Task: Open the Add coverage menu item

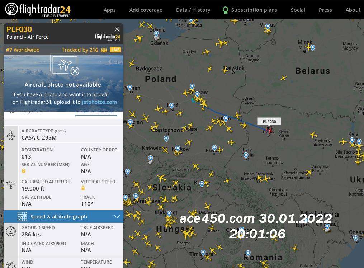Action: pos(146,10)
